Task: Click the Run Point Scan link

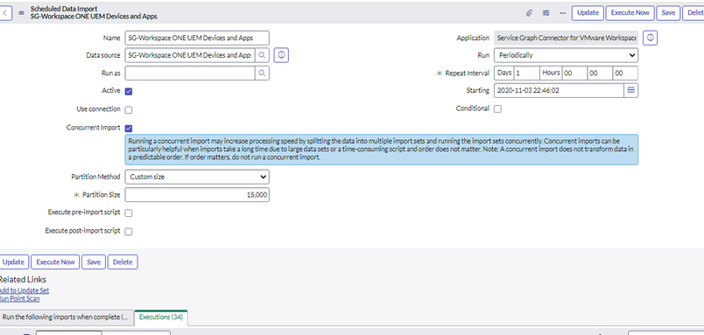Action: (19, 298)
